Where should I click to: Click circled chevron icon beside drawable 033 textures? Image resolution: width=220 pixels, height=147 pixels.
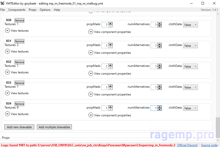8,93
